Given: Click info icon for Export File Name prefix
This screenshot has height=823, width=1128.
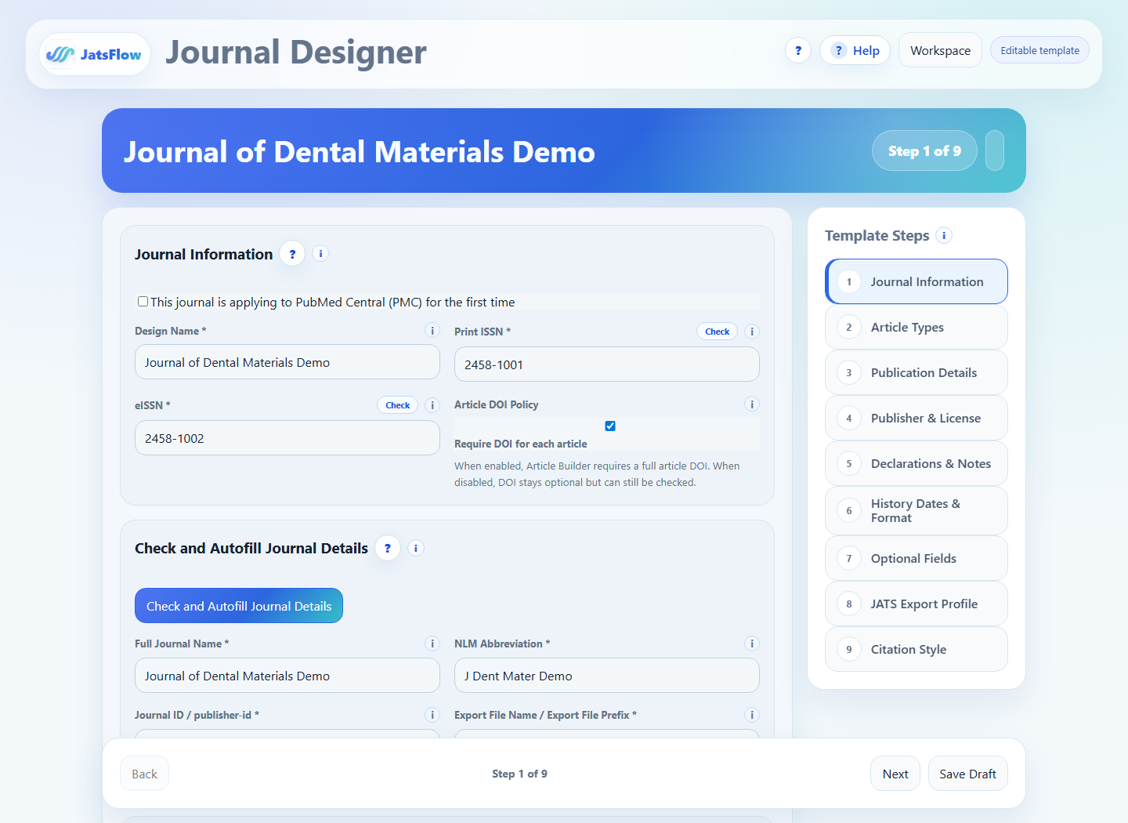Looking at the screenshot, I should point(752,715).
